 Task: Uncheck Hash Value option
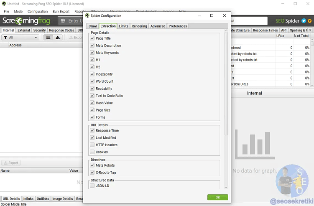click(92, 103)
